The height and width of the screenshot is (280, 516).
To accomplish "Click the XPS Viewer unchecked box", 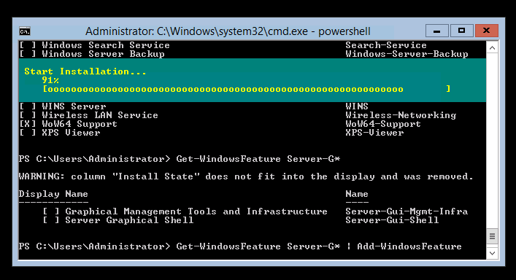I will 27,133.
